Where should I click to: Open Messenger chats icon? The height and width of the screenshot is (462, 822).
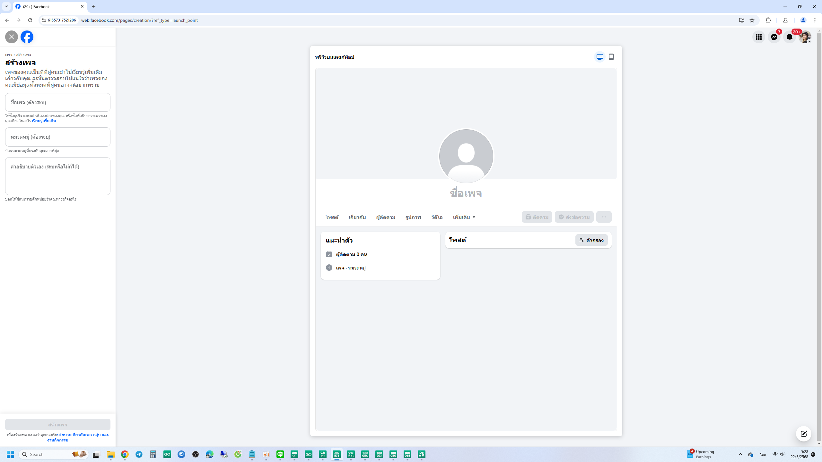[x=774, y=37]
